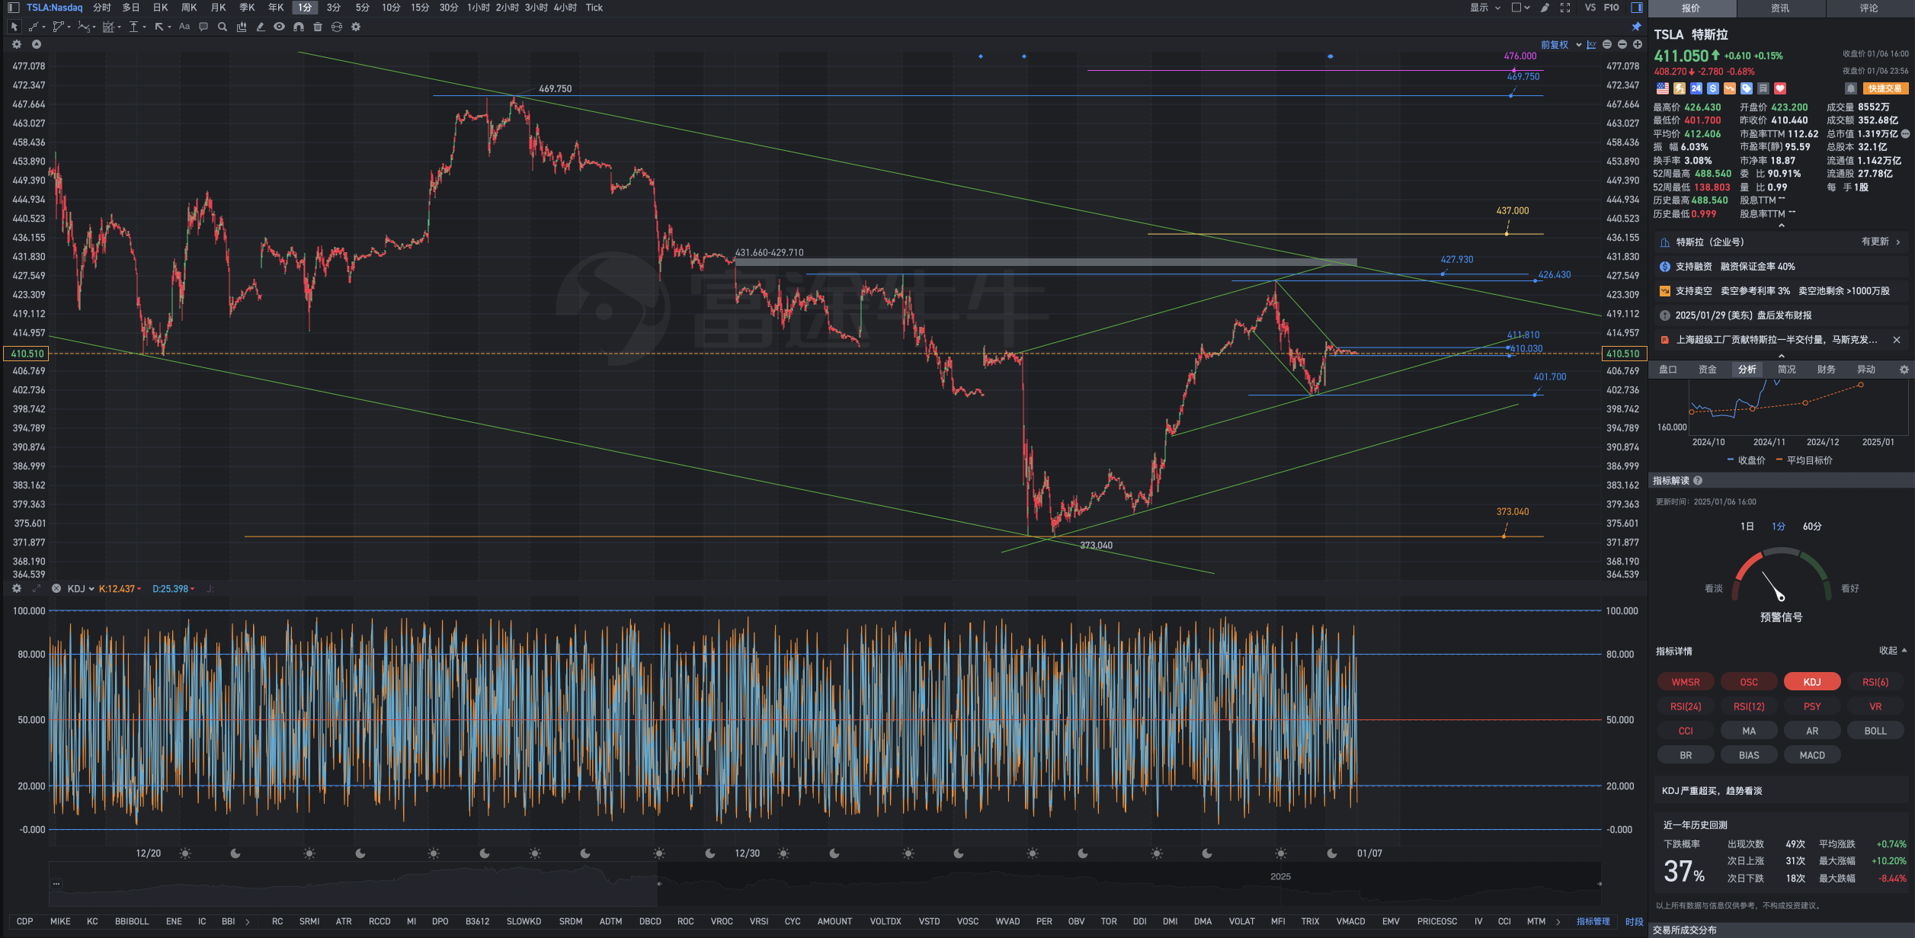The image size is (1915, 938).
Task: Toggle the left sidebar panel icon
Action: [x=13, y=8]
